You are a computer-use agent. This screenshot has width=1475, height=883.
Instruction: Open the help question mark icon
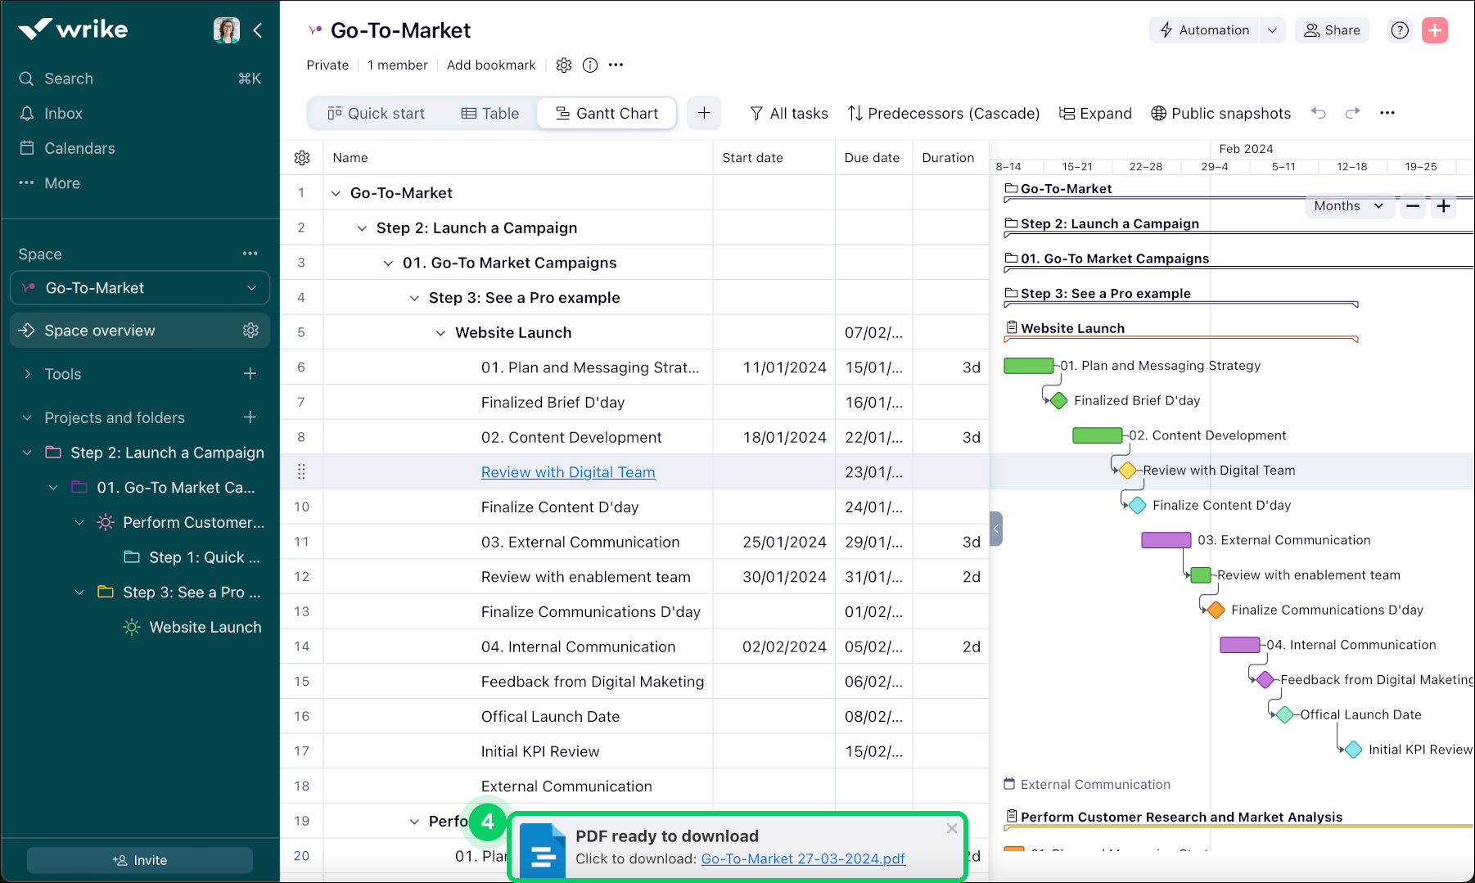[1400, 29]
